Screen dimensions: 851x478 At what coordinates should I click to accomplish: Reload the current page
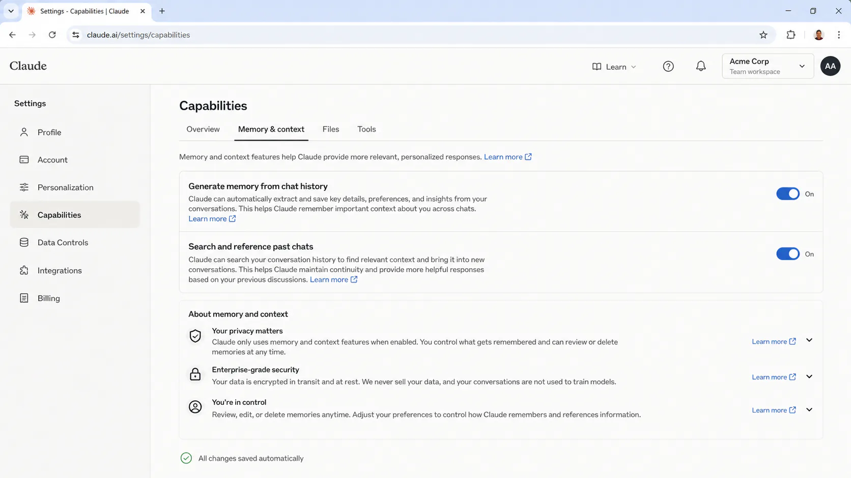click(52, 35)
